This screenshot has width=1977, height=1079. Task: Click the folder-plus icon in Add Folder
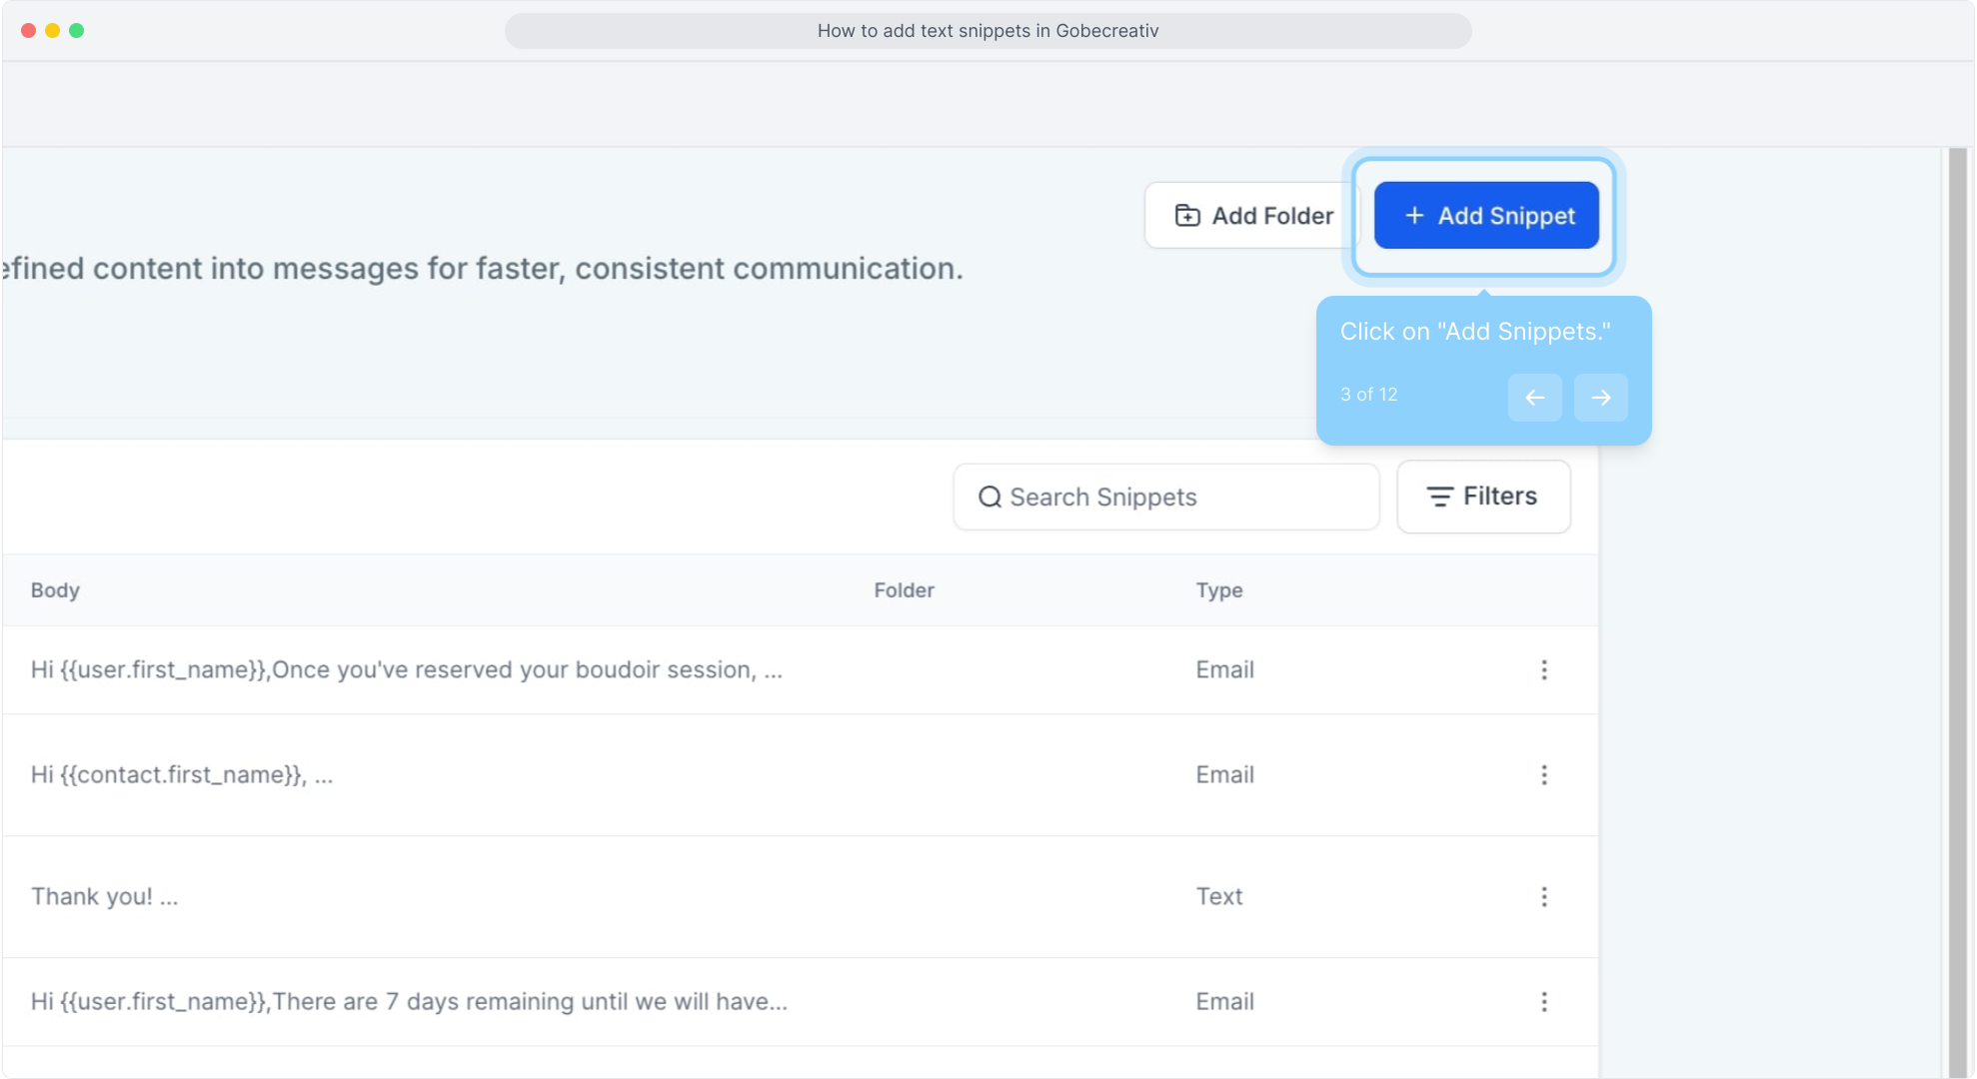(1187, 216)
